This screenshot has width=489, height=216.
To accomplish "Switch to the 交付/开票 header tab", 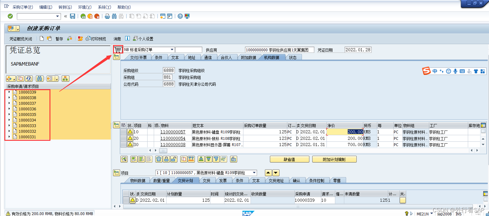I will coord(139,57).
